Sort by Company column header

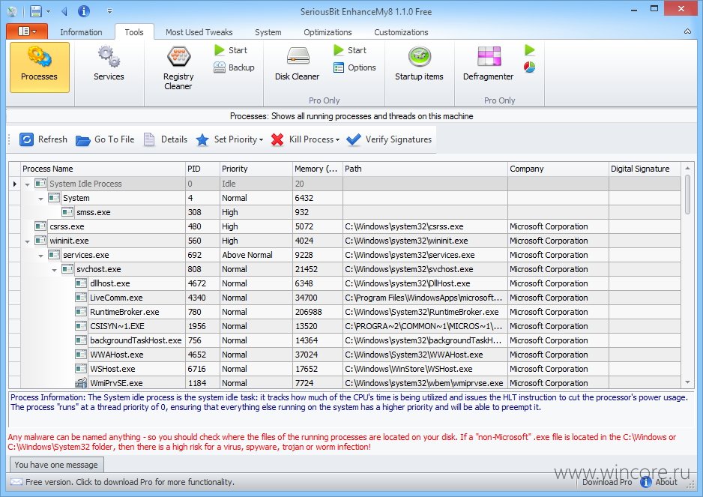pyautogui.click(x=558, y=169)
